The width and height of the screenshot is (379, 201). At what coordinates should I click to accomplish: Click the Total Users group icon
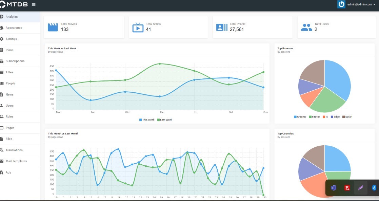306,27
